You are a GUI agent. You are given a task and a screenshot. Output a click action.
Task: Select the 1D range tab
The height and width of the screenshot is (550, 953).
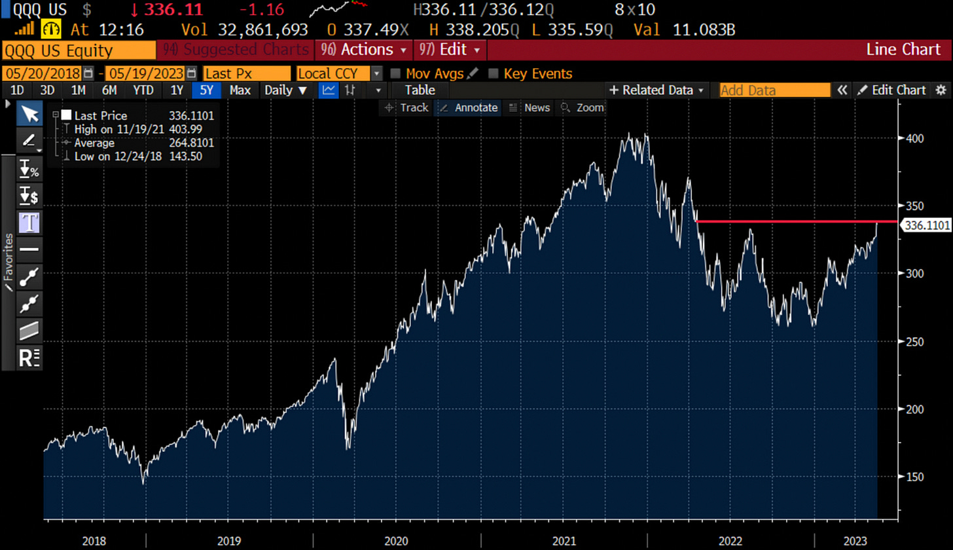tap(18, 90)
